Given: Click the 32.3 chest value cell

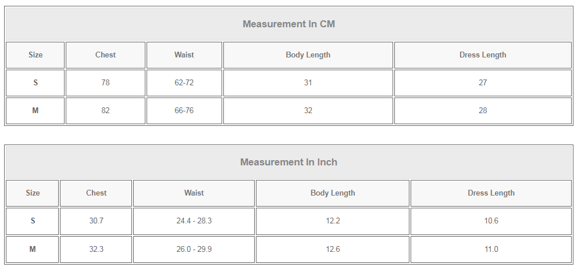Looking at the screenshot, I should tap(96, 250).
